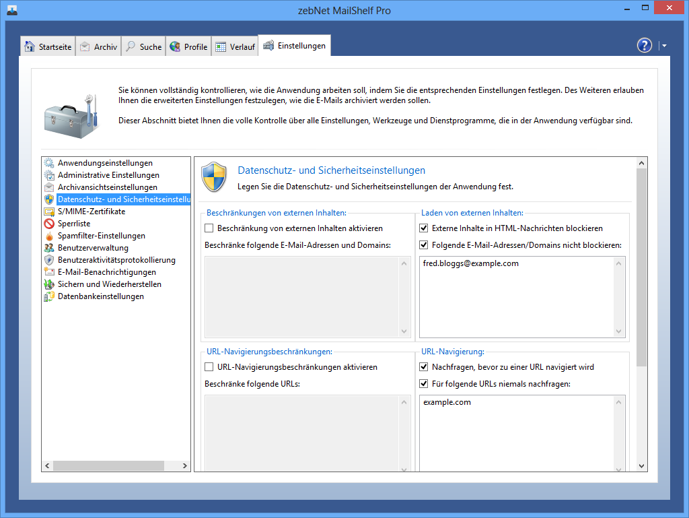Click the app icon in the title bar
Screen dimensions: 689x518
click(12, 9)
